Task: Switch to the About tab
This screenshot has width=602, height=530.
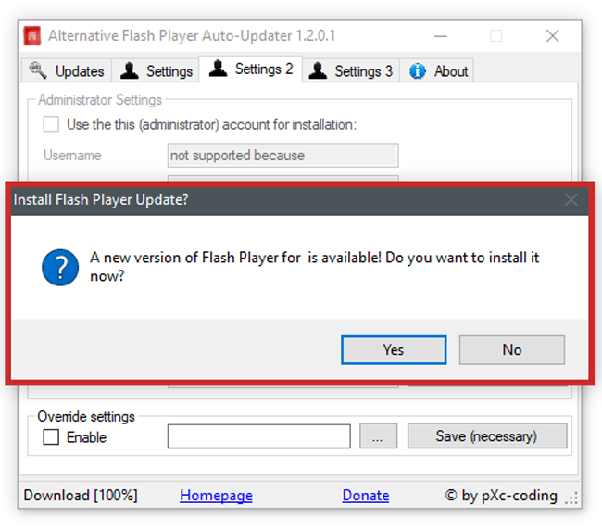Action: (440, 70)
